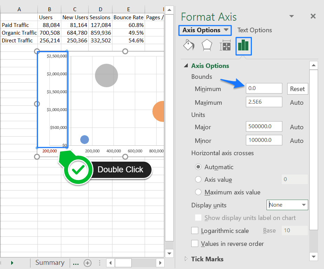Select the Organic Traffic cell
Image resolution: width=324 pixels, height=269 pixels.
[19, 33]
